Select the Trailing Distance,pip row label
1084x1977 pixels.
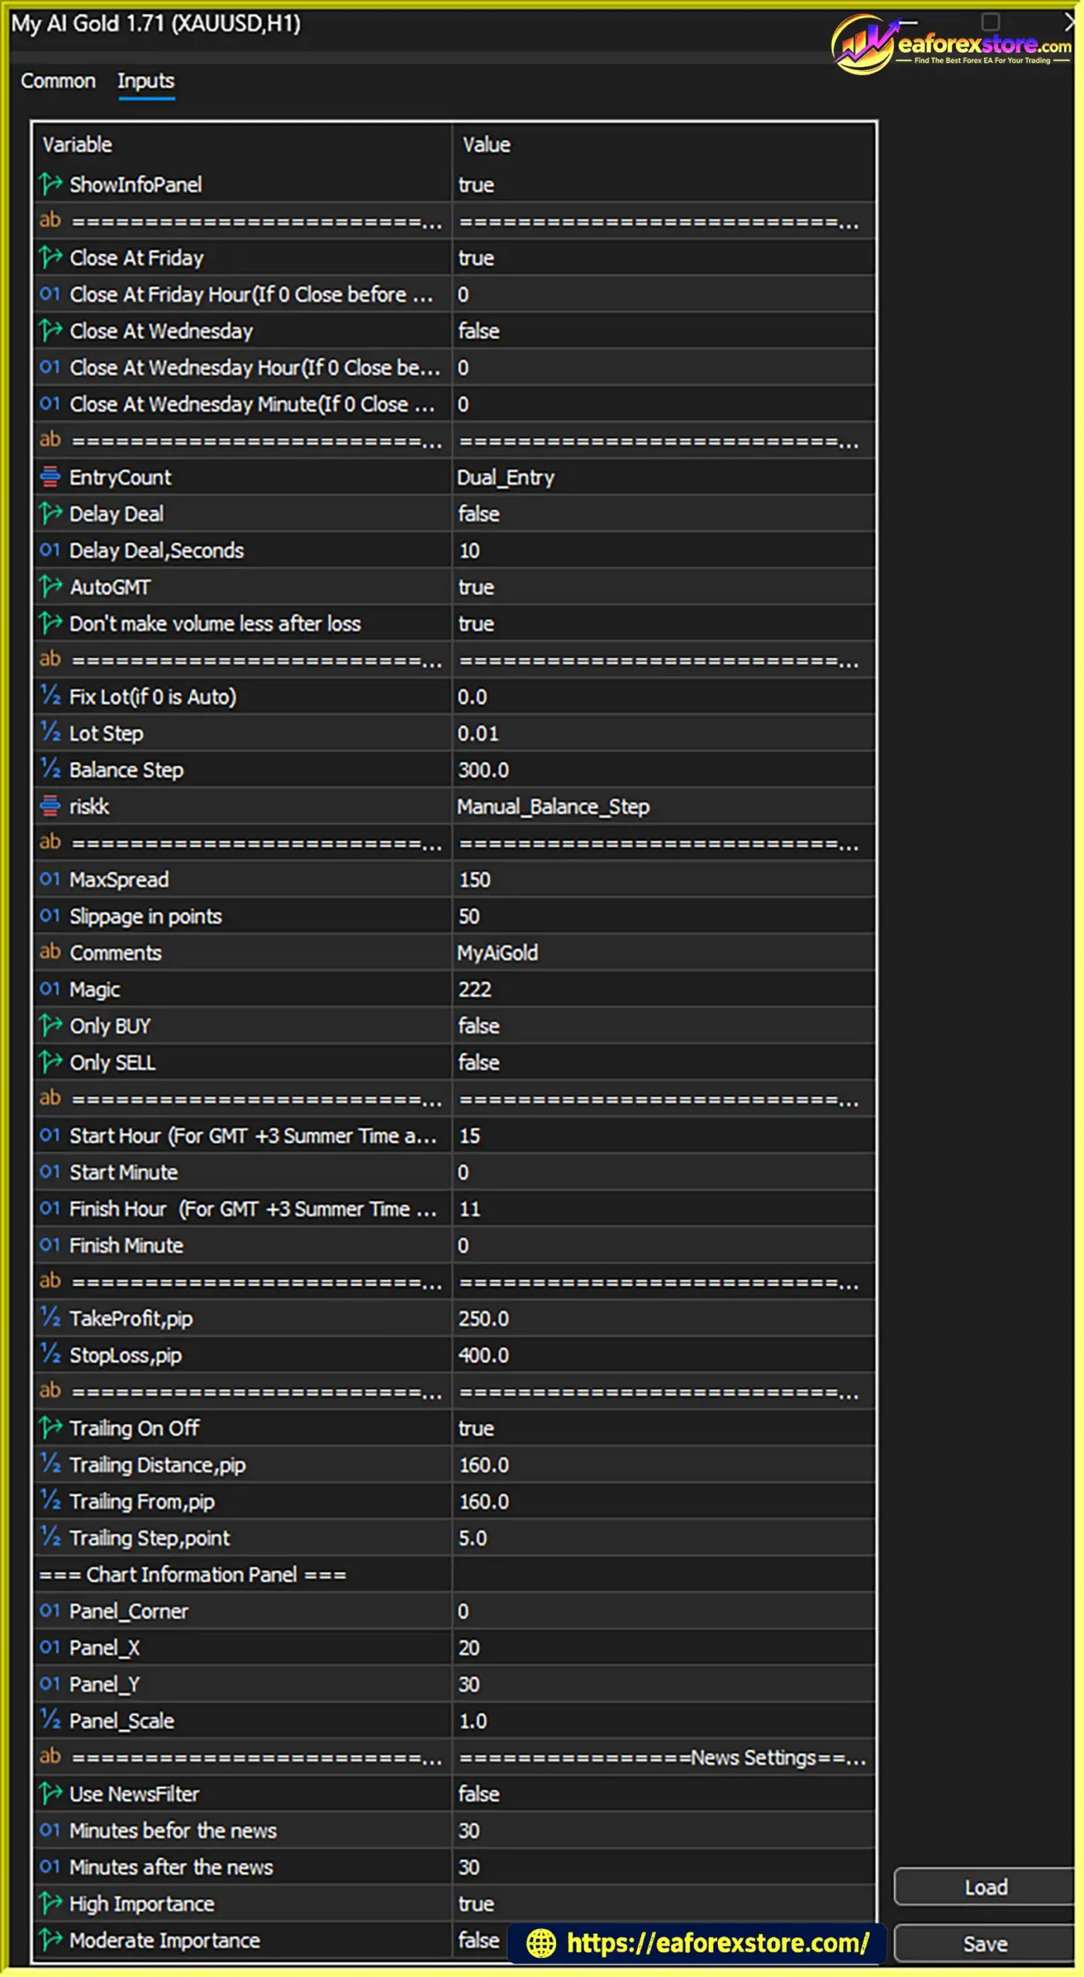(158, 1465)
